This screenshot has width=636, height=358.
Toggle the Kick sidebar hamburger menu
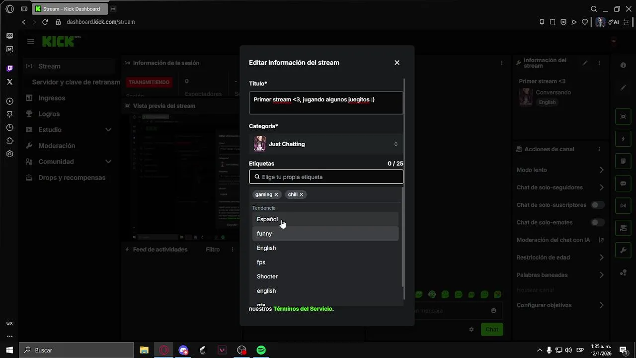(30, 41)
